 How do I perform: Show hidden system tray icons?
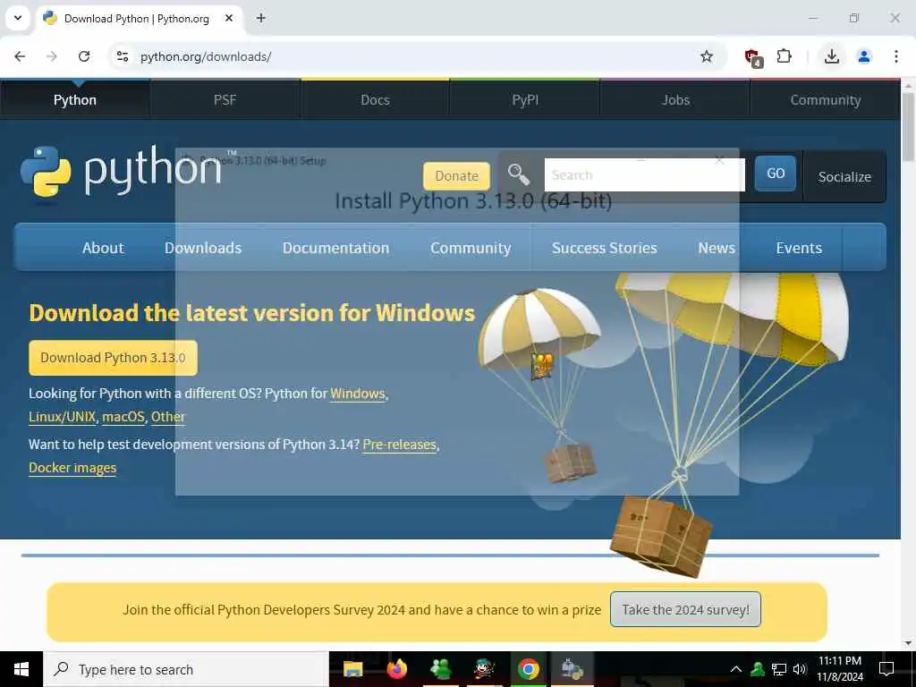[x=736, y=669]
